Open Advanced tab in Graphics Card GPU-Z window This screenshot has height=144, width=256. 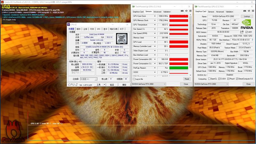(x=220, y=12)
